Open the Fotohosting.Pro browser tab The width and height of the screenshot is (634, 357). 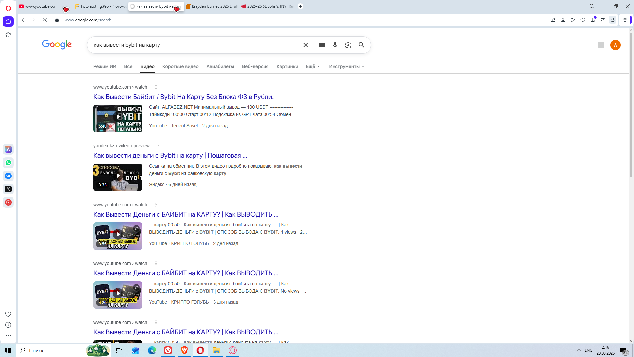[101, 6]
